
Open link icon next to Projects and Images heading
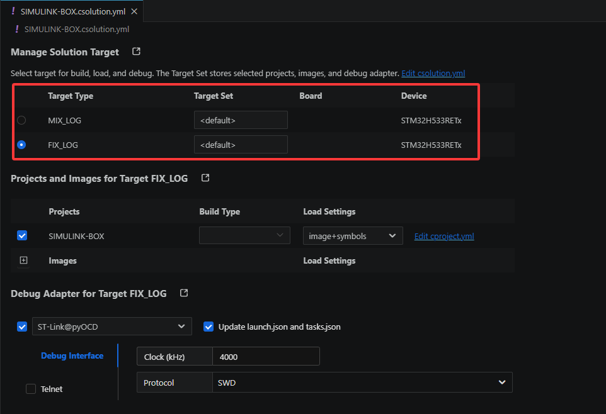[205, 177]
